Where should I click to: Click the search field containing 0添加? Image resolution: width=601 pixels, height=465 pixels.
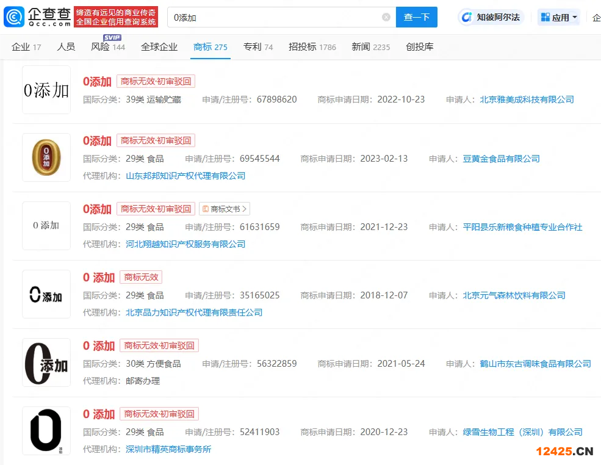(275, 17)
